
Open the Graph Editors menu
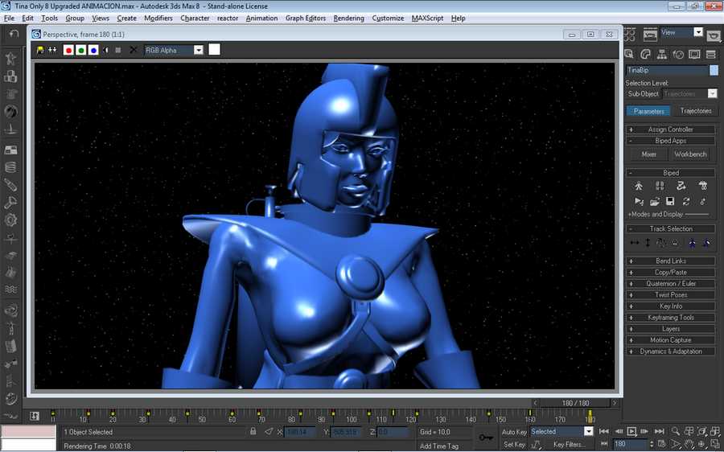306,18
